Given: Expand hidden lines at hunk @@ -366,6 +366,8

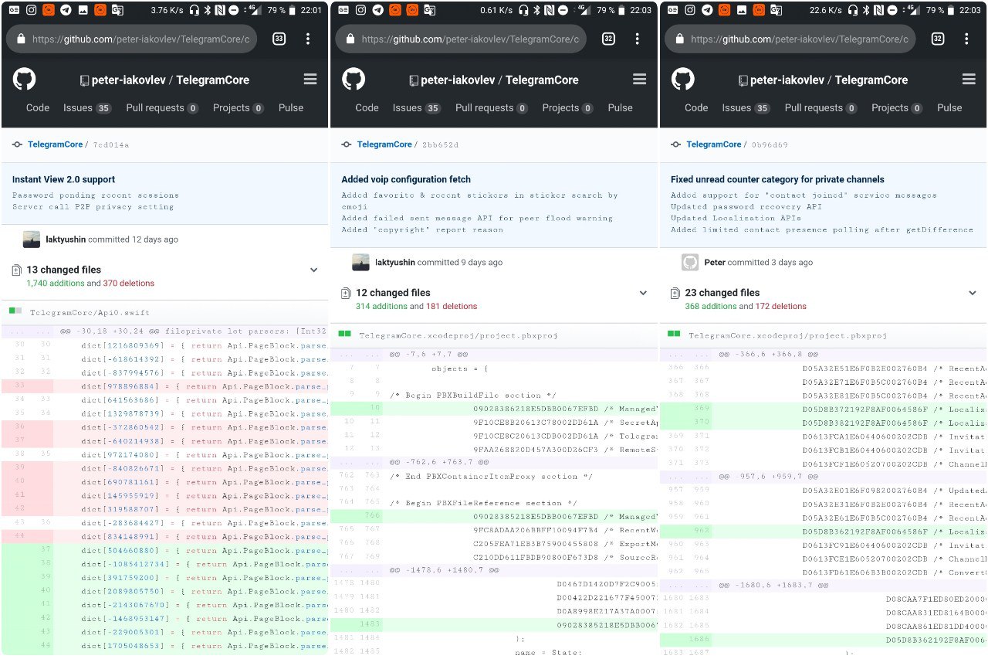Looking at the screenshot, I should (685, 355).
